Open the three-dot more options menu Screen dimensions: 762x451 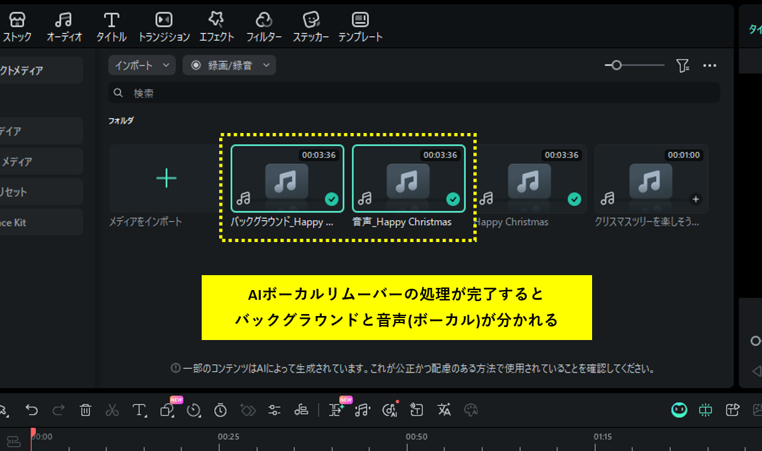(709, 65)
